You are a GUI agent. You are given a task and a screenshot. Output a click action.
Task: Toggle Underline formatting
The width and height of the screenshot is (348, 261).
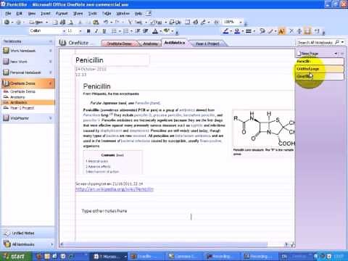pos(104,31)
